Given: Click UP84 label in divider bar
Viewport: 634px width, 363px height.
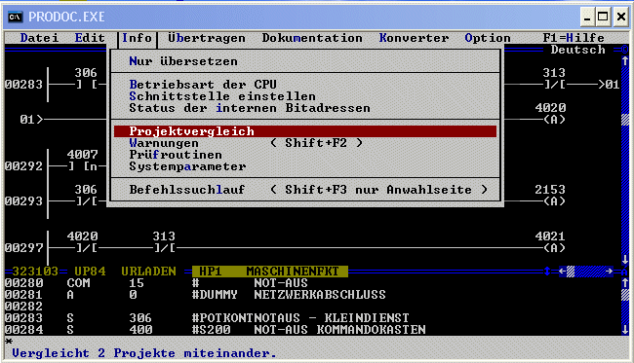Looking at the screenshot, I should (90, 272).
